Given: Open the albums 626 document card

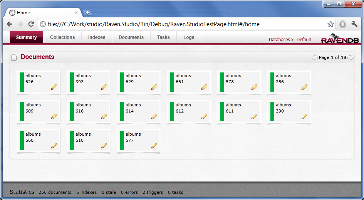Looking at the screenshot, I should [x=39, y=82].
